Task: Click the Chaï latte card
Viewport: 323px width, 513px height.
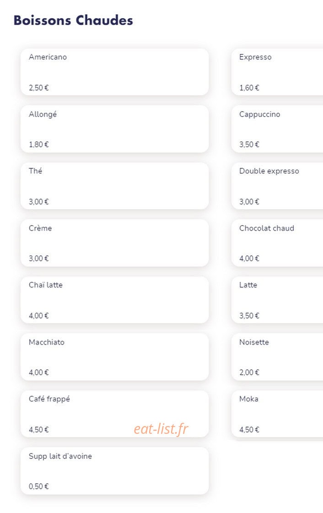Action: (x=115, y=300)
